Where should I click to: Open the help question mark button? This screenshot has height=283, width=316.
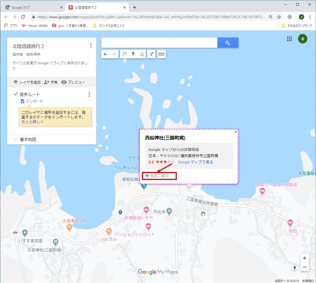pyautogui.click(x=295, y=268)
